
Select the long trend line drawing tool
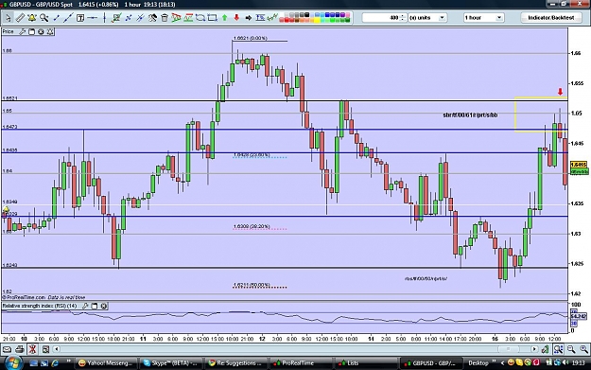point(68,18)
